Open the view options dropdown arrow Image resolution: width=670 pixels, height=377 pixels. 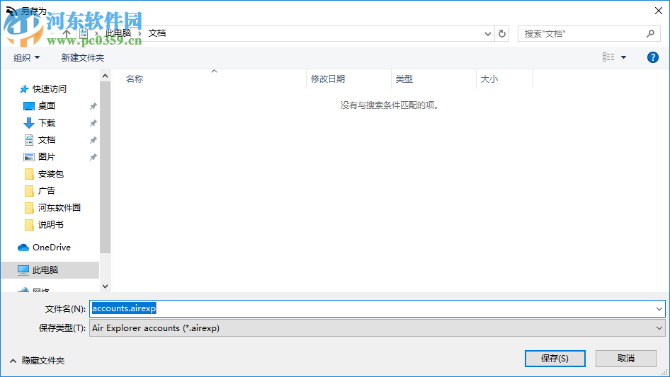click(623, 57)
